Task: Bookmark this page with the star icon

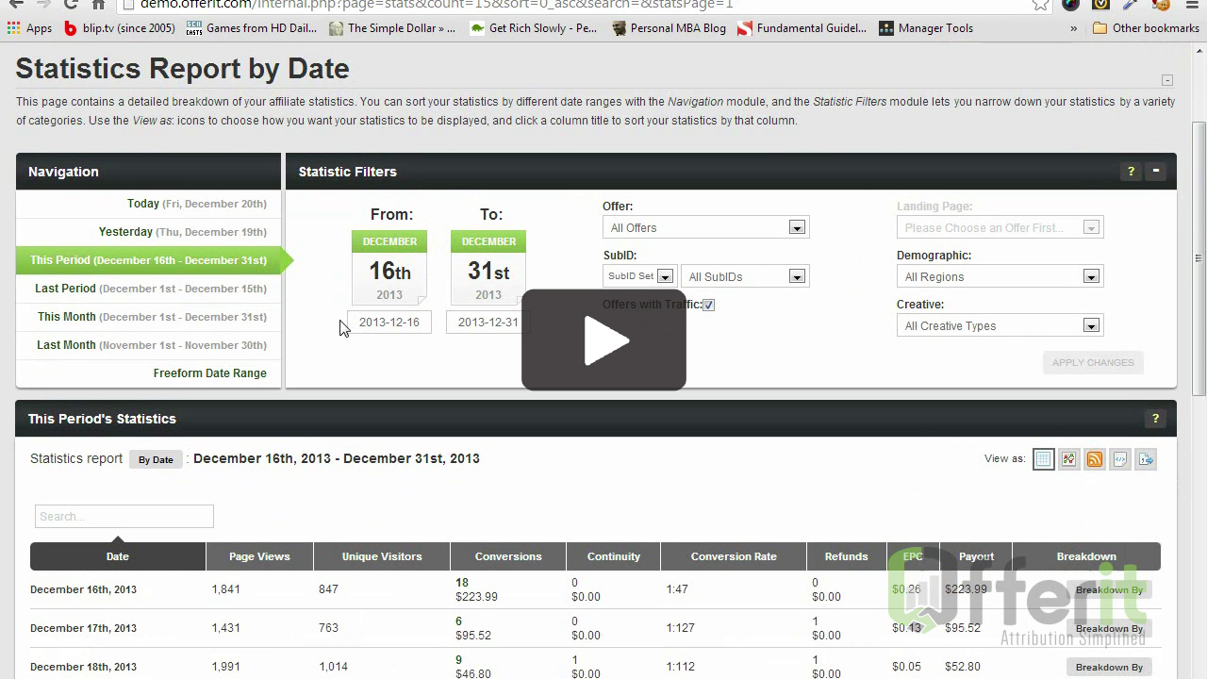Action: click(x=1039, y=5)
